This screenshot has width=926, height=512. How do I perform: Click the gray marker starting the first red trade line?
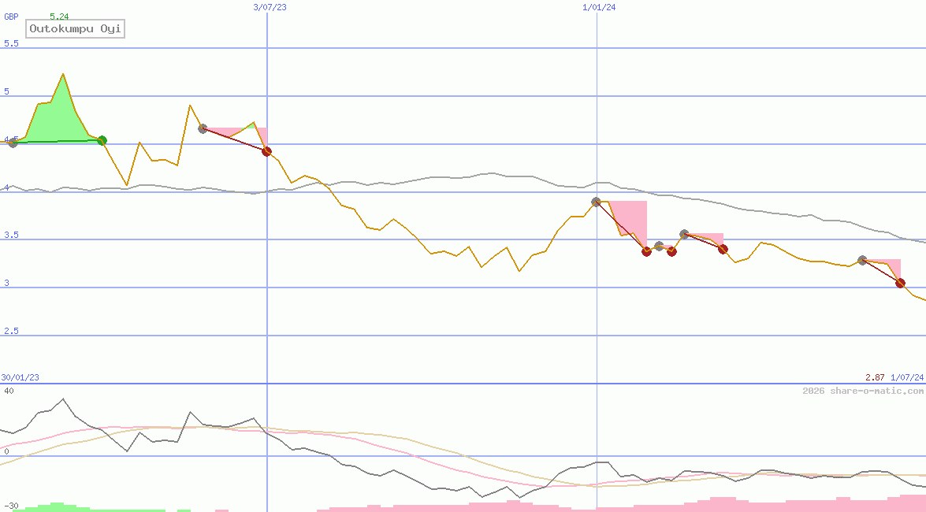(203, 128)
